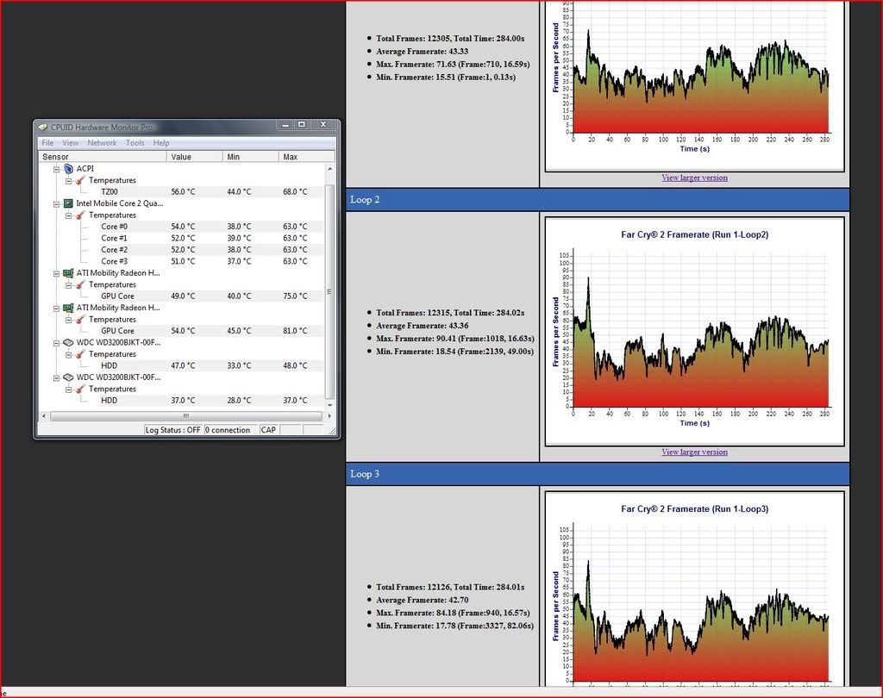Screen dimensions: 883x698
Task: Click the ACPI chip icon in sensor tree
Action: [68, 169]
